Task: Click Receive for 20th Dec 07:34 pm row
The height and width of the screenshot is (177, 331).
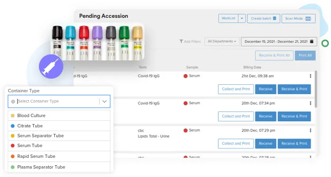Action: [265, 116]
